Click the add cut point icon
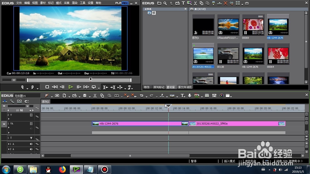Image resolution: width=310 pixels, height=174 pixels. 162,96
